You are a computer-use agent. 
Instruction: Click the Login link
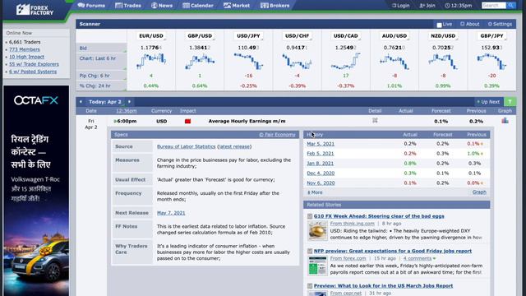click(x=401, y=6)
